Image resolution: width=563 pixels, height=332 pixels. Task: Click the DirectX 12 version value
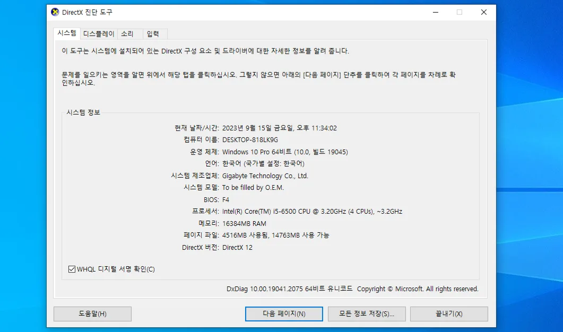[x=237, y=248]
